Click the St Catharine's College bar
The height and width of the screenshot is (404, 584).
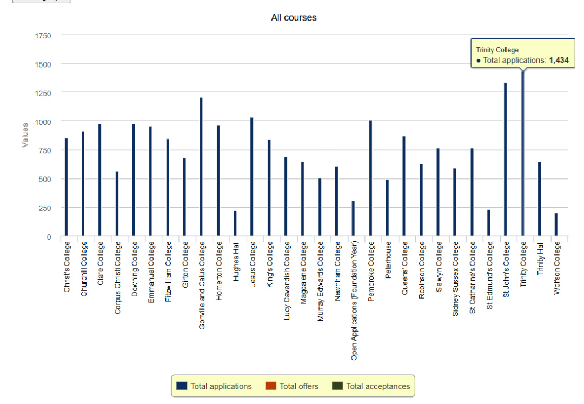pos(472,192)
